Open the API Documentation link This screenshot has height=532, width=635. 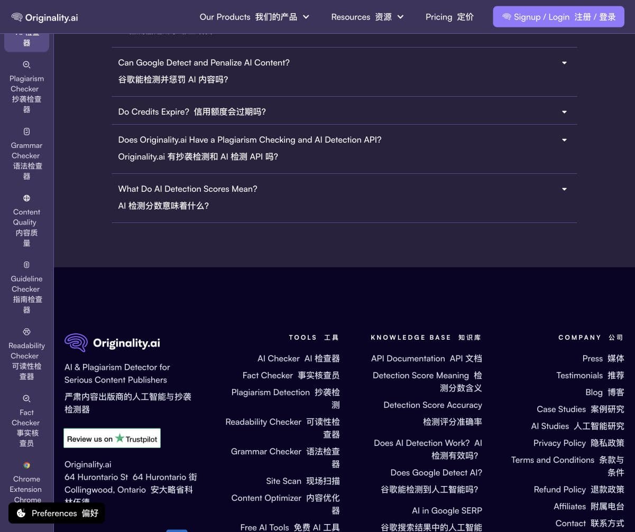coord(426,358)
